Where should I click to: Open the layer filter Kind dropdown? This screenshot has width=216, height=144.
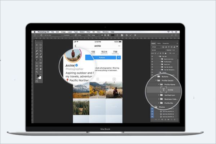pyautogui.click(x=156, y=47)
